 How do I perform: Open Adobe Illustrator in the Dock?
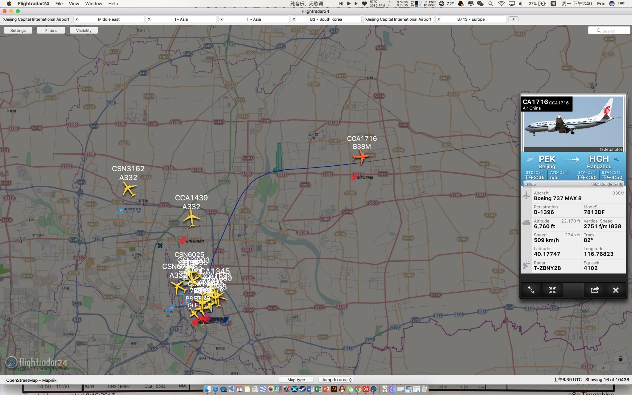tap(334, 389)
